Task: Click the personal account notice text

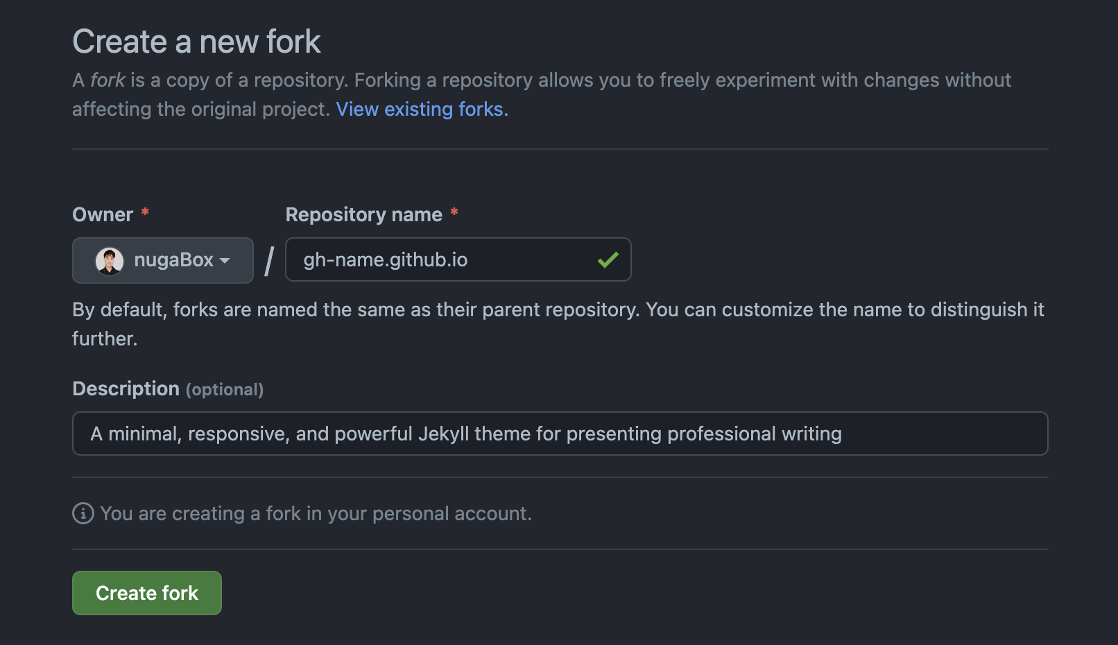Action: point(316,513)
